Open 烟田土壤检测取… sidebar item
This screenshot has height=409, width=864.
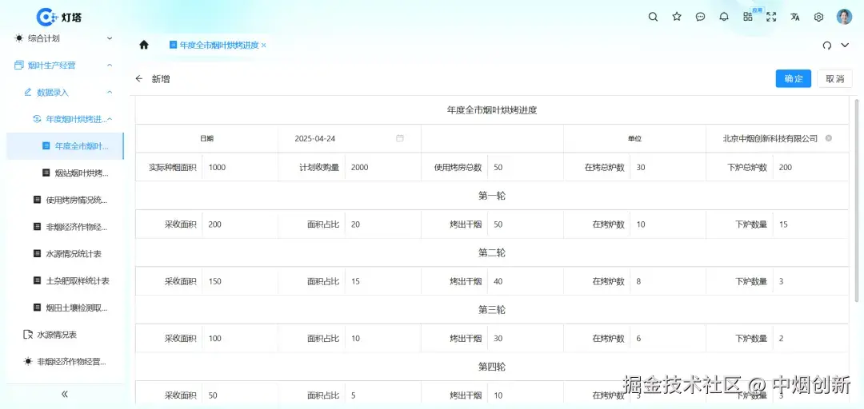(65, 308)
